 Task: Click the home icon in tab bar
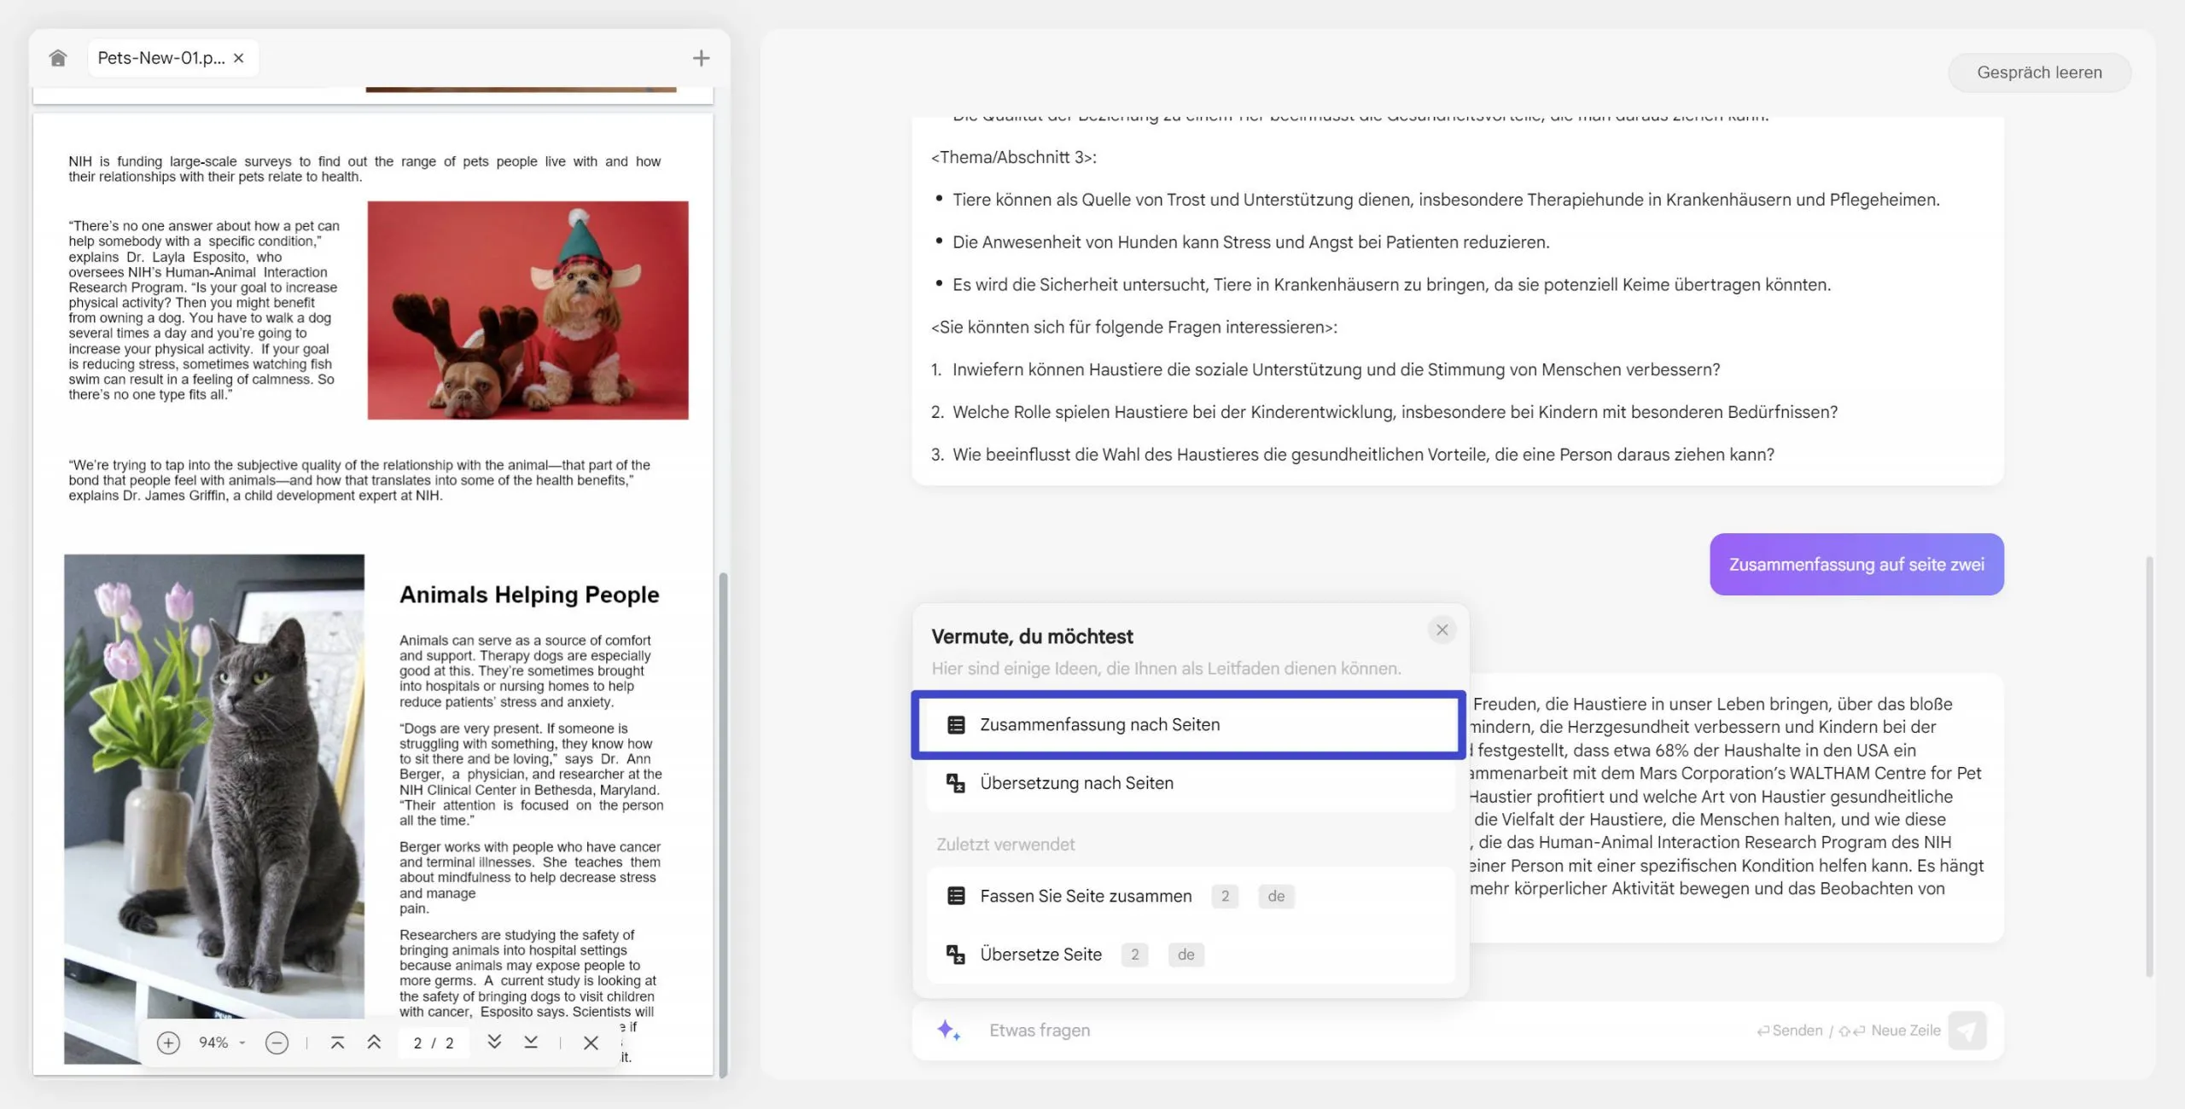click(57, 58)
